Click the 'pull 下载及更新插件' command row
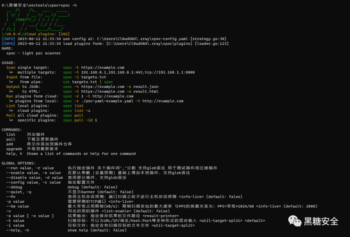The height and width of the screenshot is (237, 350). click(x=32, y=139)
